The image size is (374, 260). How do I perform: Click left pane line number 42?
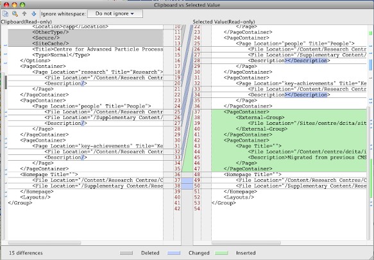[x=177, y=209]
